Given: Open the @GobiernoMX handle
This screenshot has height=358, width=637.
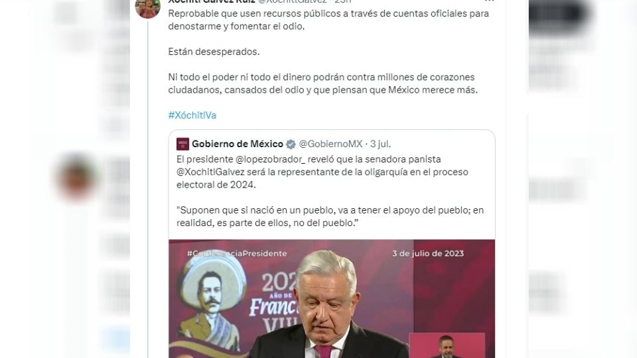Looking at the screenshot, I should [x=330, y=144].
